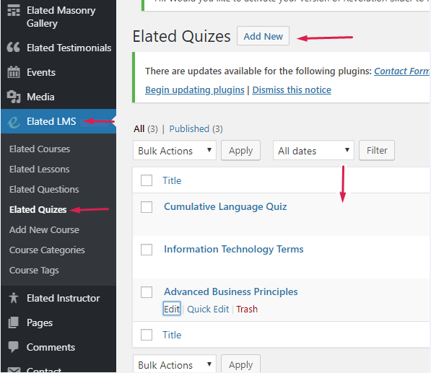Click the Media library icon
431x373 pixels.
pos(14,97)
